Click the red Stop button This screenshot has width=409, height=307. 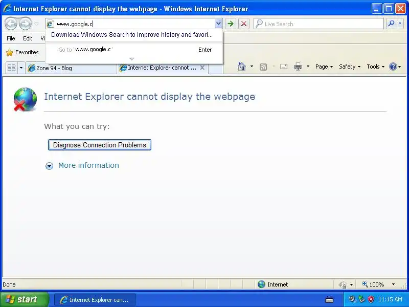pyautogui.click(x=244, y=24)
